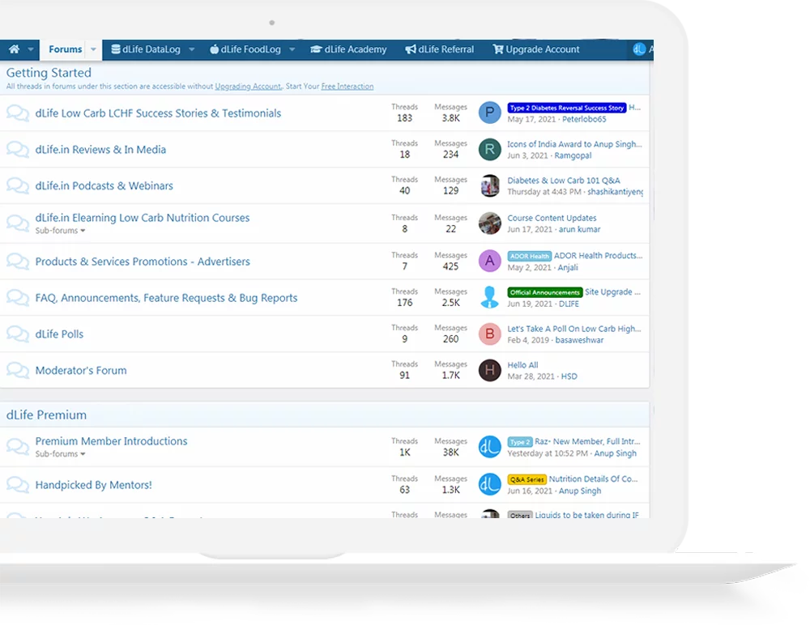Click Peterlobo65's P avatar
810x625 pixels.
(x=490, y=113)
